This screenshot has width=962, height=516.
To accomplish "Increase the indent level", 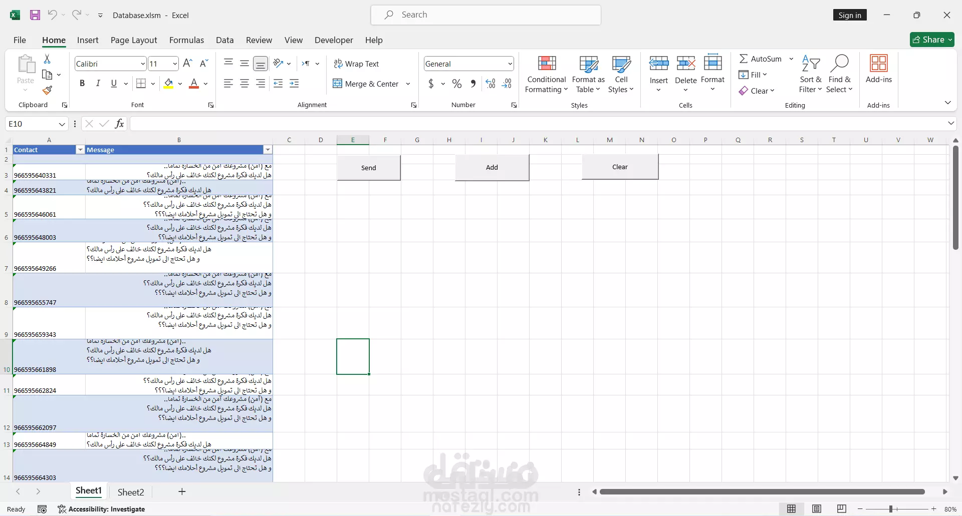I will [295, 84].
